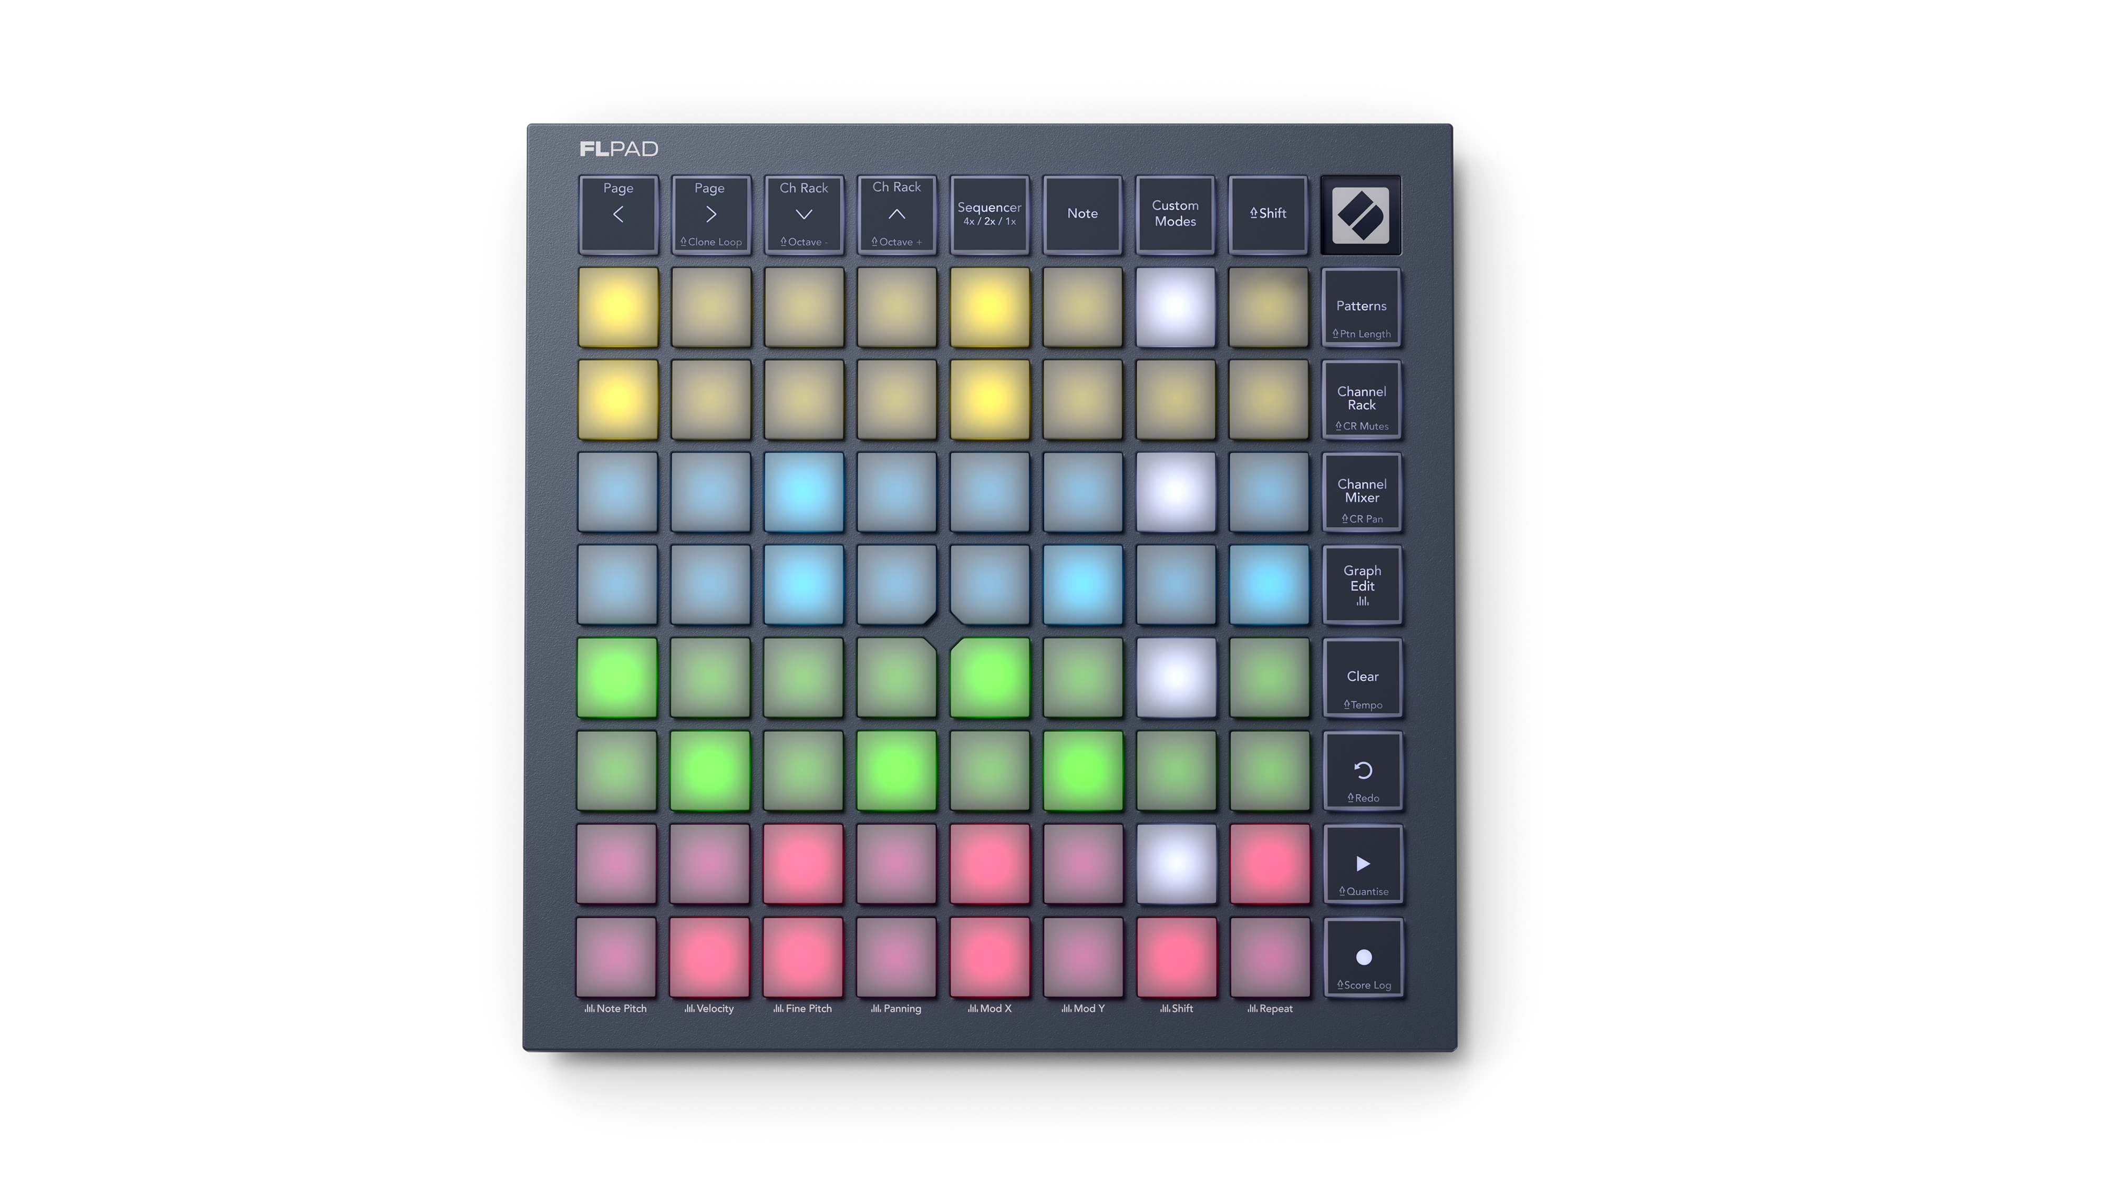Tap the dim yellow pad left of Patterns button

pyautogui.click(x=1268, y=307)
